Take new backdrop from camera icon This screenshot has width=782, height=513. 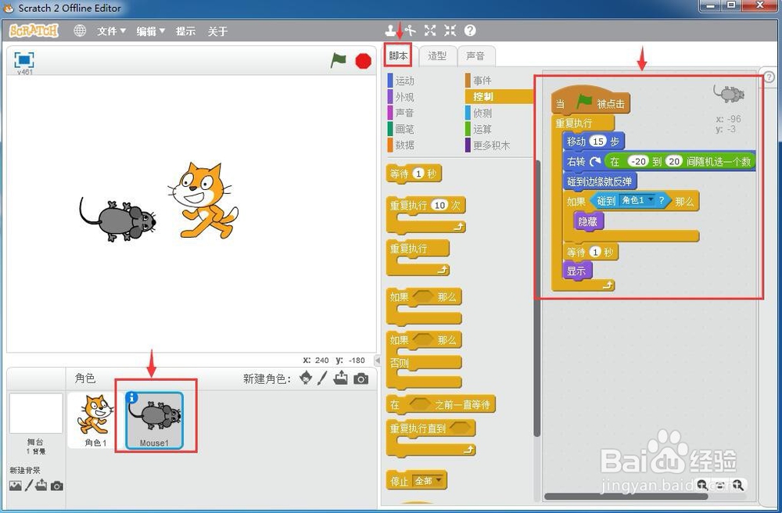coord(57,486)
